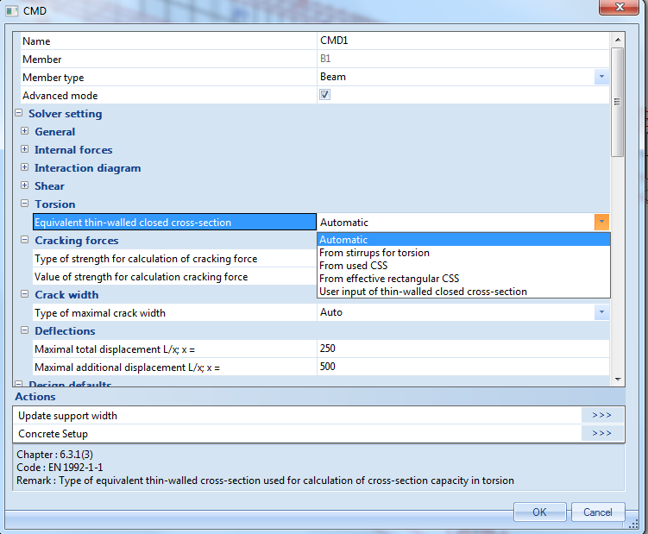The width and height of the screenshot is (648, 534).
Task: Expand the General settings group
Action: click(x=25, y=132)
